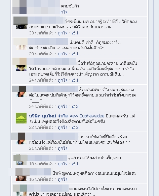Like the comment posted 21 minutes ago
Screen dimensions: 159x196
click(63, 148)
